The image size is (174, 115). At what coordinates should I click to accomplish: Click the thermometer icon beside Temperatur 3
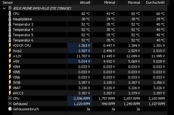click(10, 24)
